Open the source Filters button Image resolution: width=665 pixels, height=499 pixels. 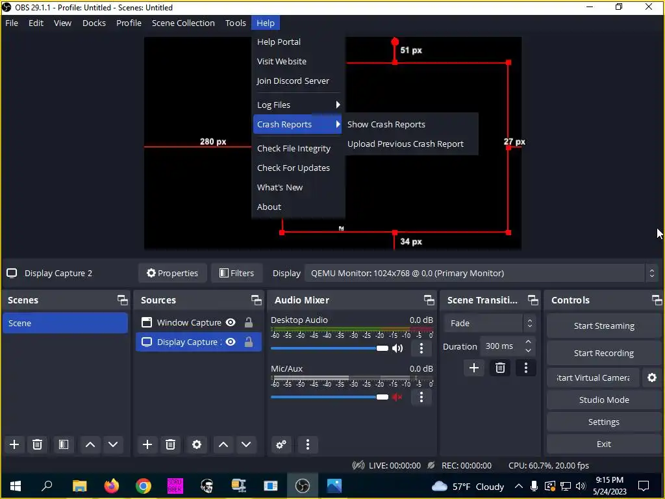coord(236,274)
